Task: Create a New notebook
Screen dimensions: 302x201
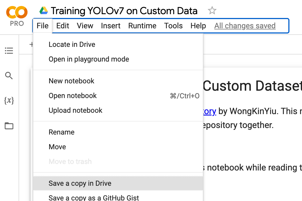Action: [71, 81]
